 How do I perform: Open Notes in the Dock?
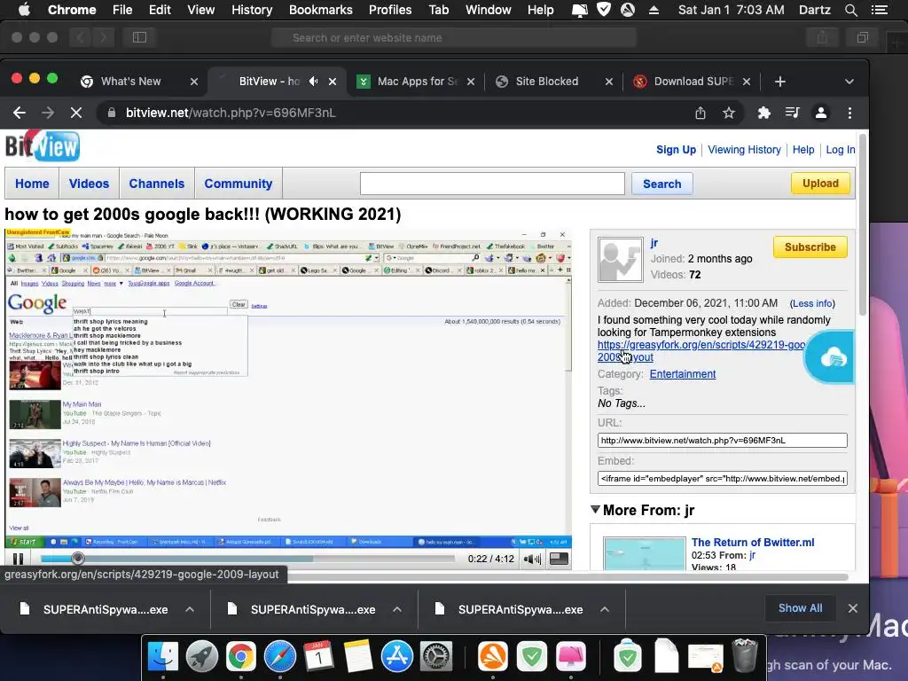(358, 657)
